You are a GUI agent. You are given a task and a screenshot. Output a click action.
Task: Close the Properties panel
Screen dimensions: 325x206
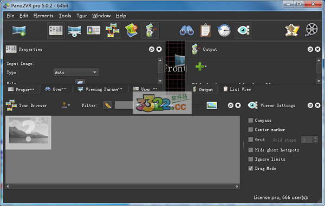(x=159, y=49)
